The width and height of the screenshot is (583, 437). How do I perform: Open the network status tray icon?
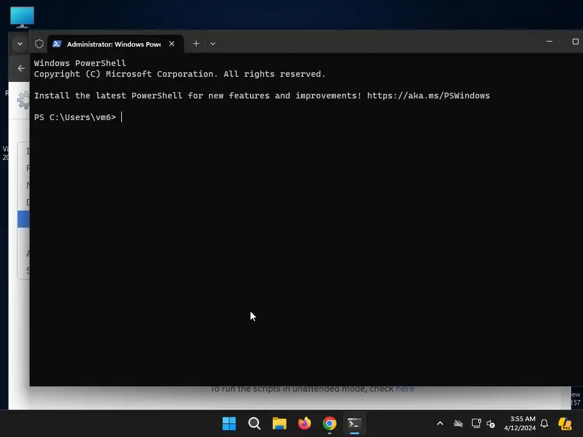click(476, 423)
